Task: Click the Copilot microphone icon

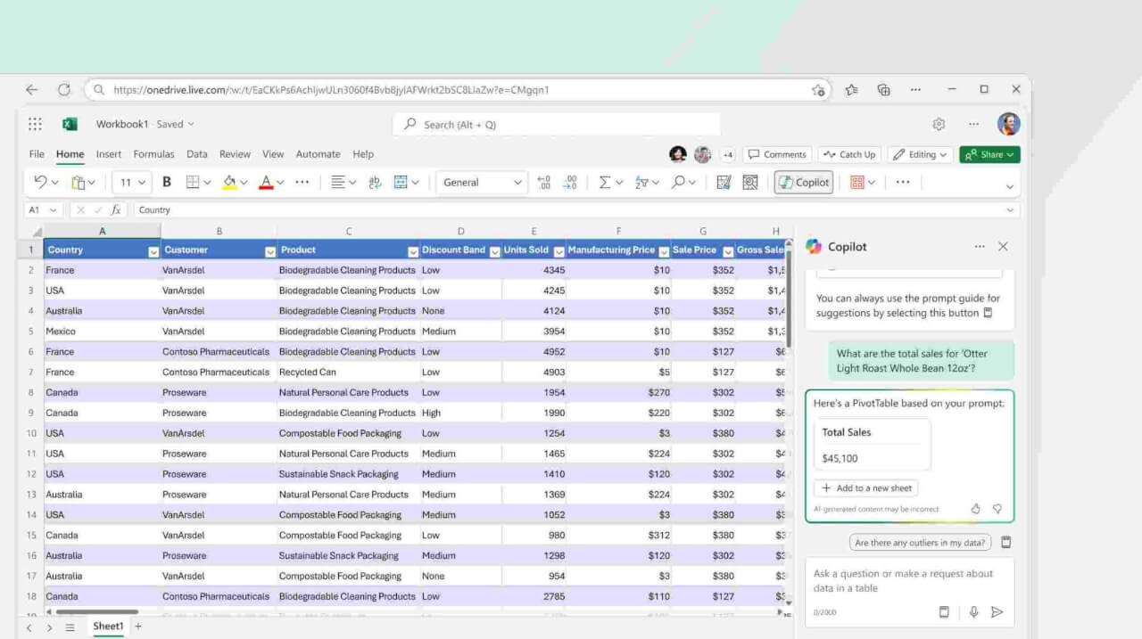Action: coord(973,612)
